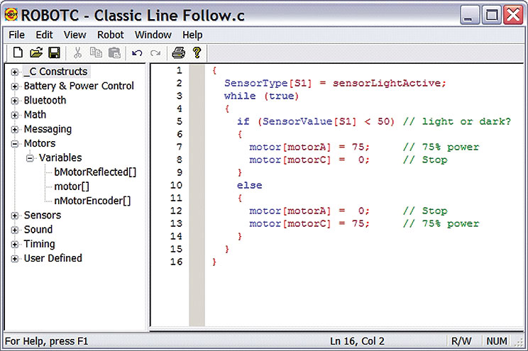The width and height of the screenshot is (528, 351).
Task: Select the motor[] variable item
Action: pos(72,186)
